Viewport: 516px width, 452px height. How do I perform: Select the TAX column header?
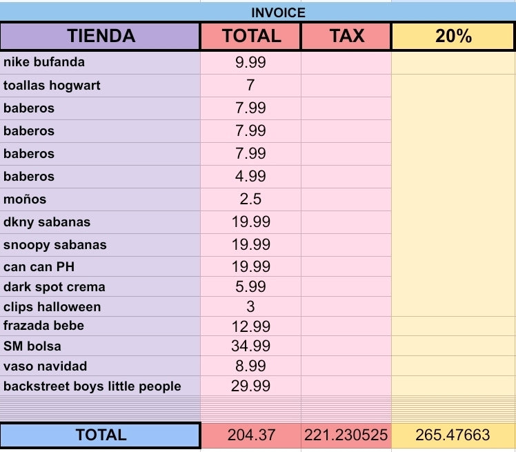(x=346, y=37)
